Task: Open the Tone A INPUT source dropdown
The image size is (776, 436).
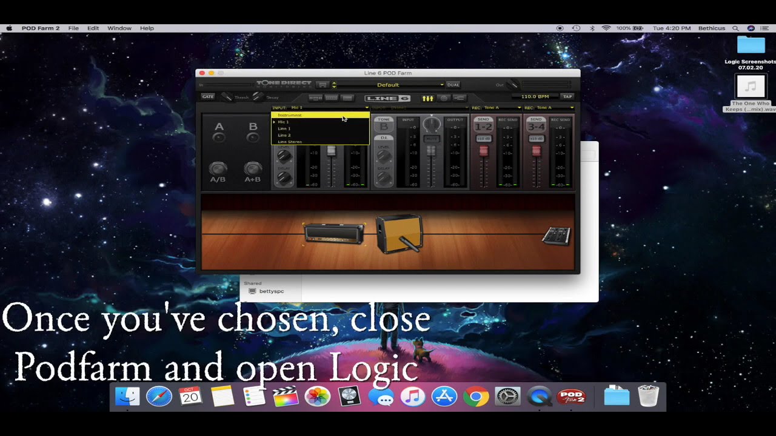Action: (x=320, y=108)
